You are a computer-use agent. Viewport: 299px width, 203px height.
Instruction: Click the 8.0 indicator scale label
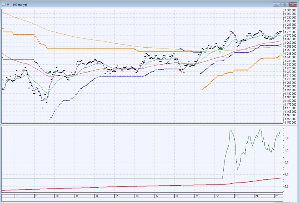pos(286,162)
